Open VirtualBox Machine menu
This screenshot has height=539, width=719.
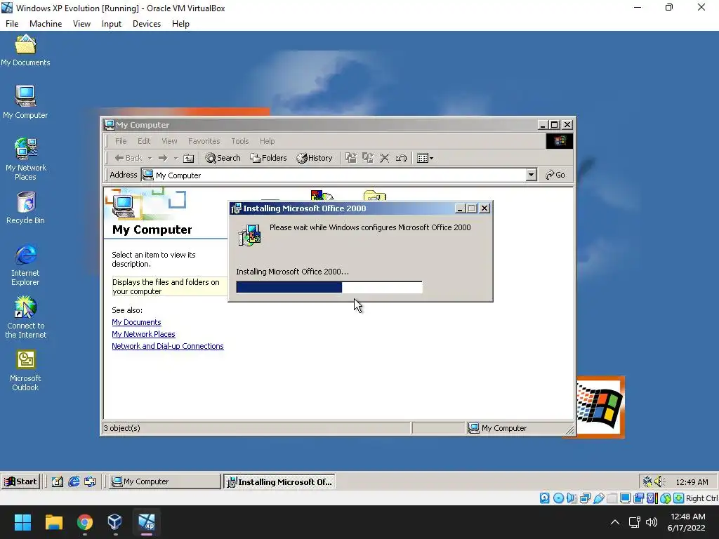pyautogui.click(x=46, y=24)
